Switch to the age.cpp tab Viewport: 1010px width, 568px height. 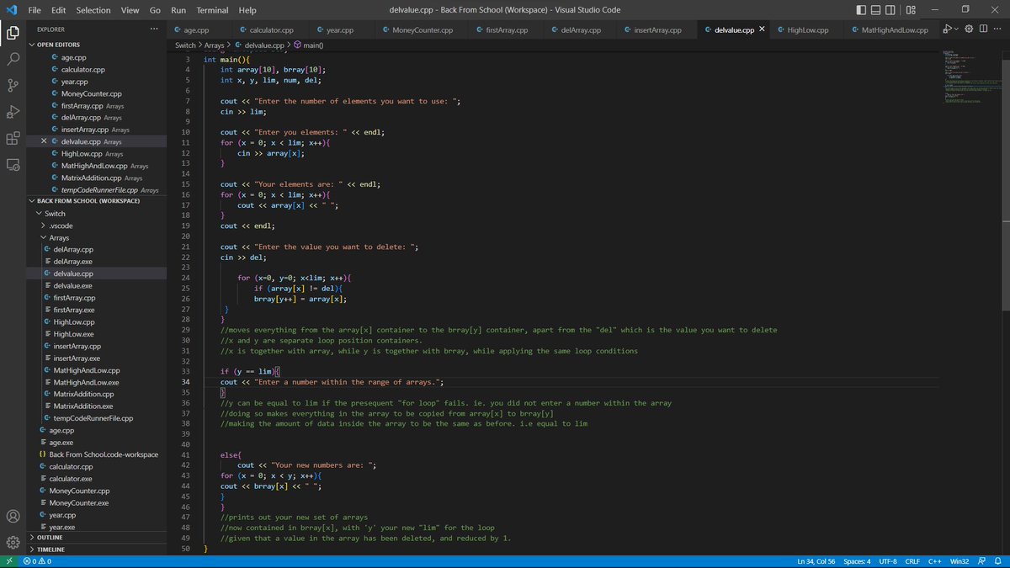click(x=197, y=29)
